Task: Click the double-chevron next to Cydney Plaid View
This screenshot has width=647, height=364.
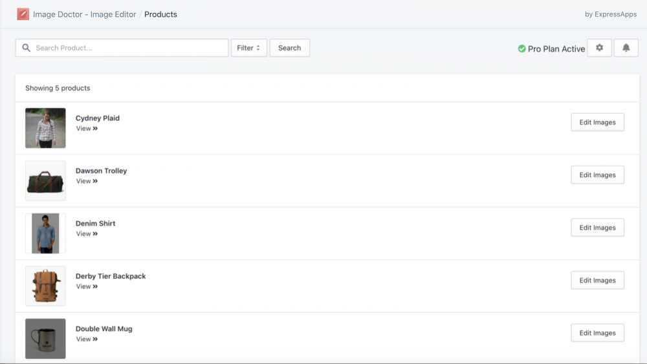Action: click(x=95, y=128)
